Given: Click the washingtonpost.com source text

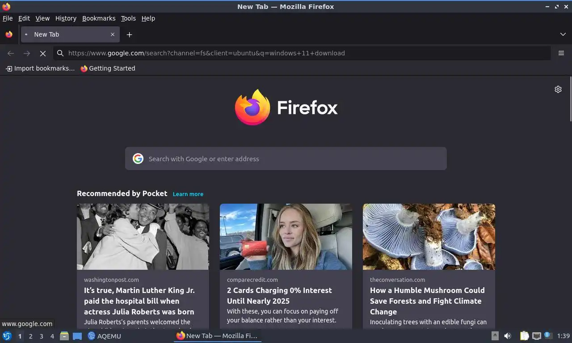Looking at the screenshot, I should (111, 280).
